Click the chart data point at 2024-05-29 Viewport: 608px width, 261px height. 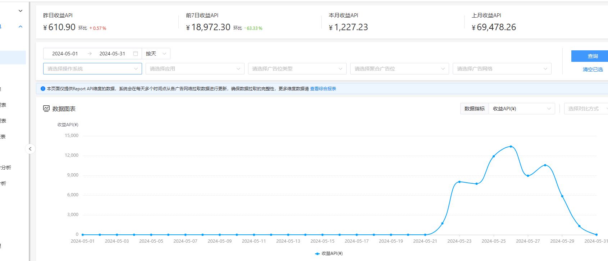[562, 196]
